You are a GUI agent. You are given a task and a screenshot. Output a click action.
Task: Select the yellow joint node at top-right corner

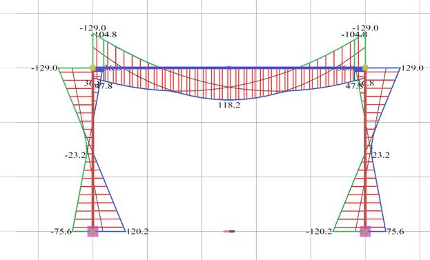pyautogui.click(x=365, y=68)
